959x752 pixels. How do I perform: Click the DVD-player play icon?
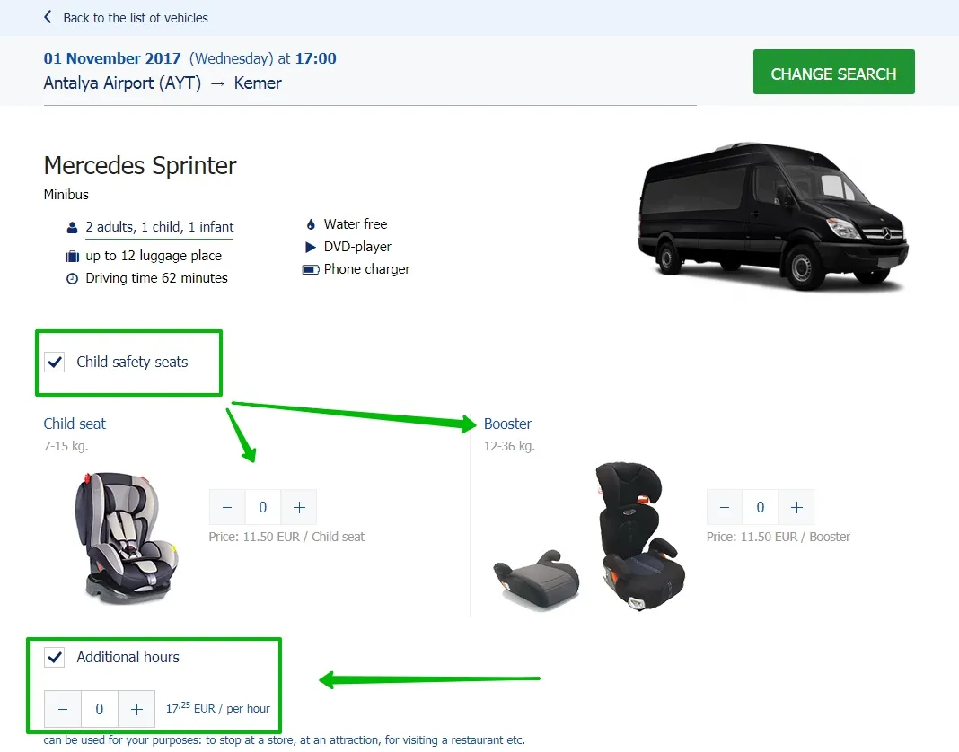[x=310, y=247]
